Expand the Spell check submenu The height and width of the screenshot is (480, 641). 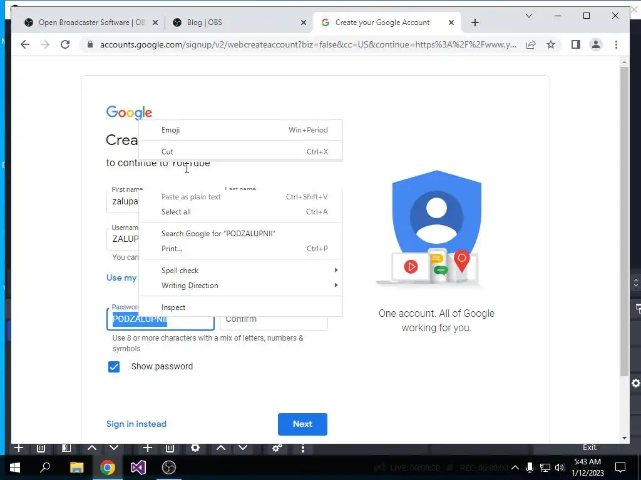(240, 270)
